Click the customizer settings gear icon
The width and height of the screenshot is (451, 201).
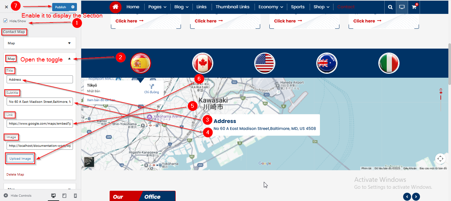click(73, 7)
